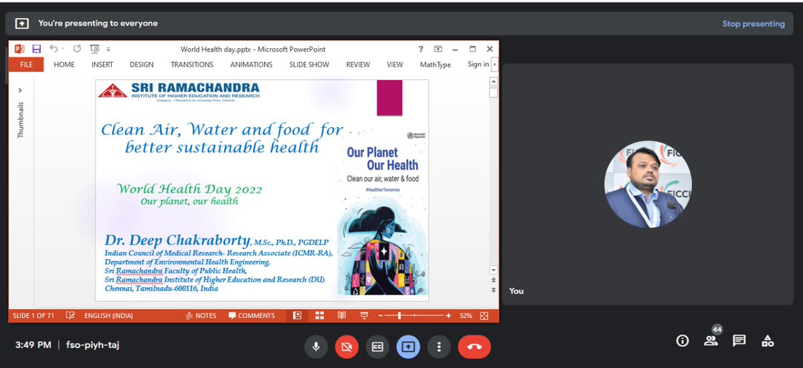Click the PowerPoint Save icon
803x368 pixels.
tap(37, 49)
